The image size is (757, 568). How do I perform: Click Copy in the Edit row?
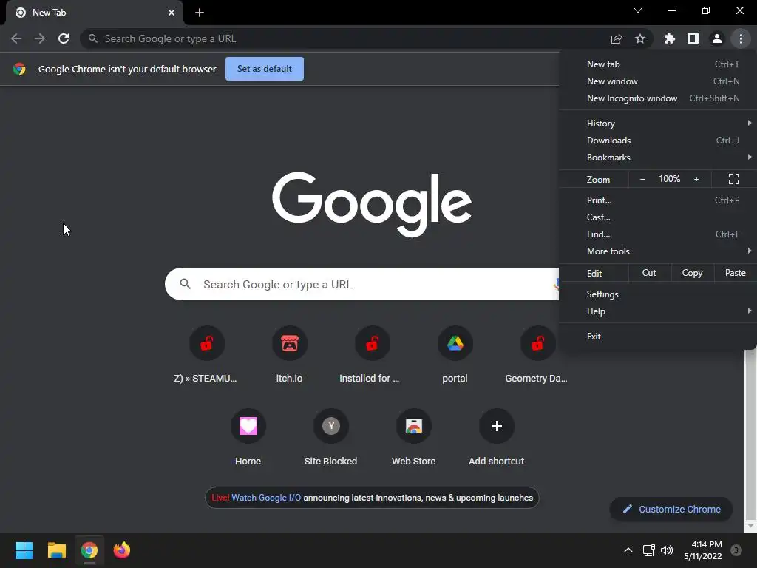tap(692, 273)
